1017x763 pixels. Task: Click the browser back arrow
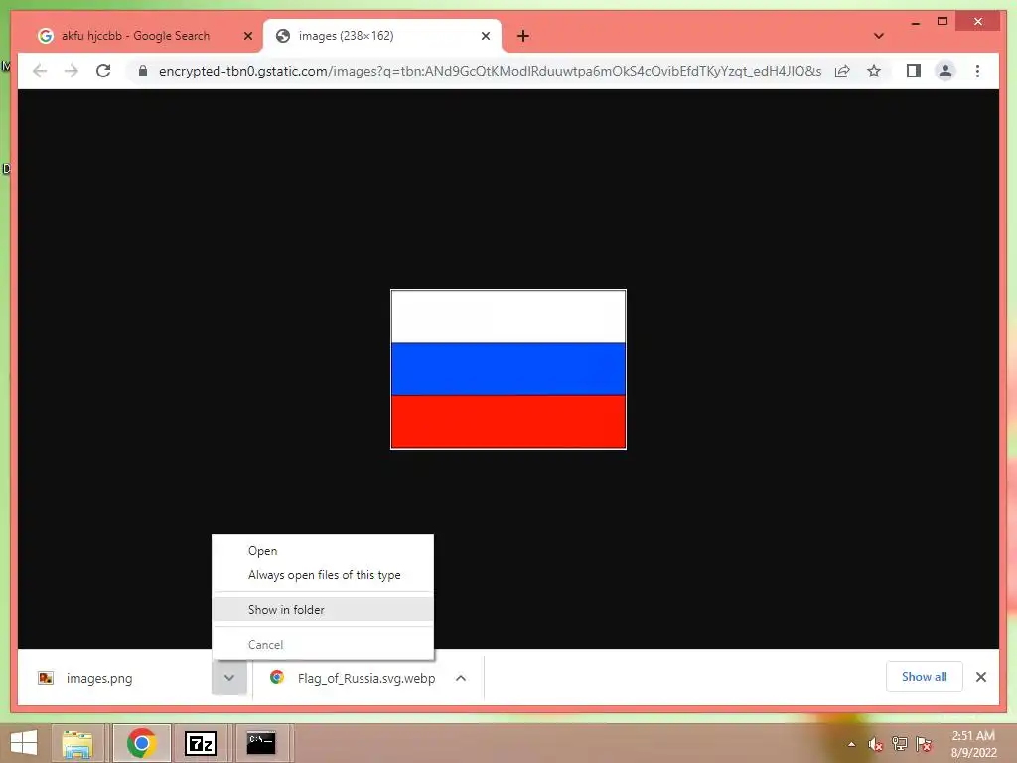coord(40,71)
